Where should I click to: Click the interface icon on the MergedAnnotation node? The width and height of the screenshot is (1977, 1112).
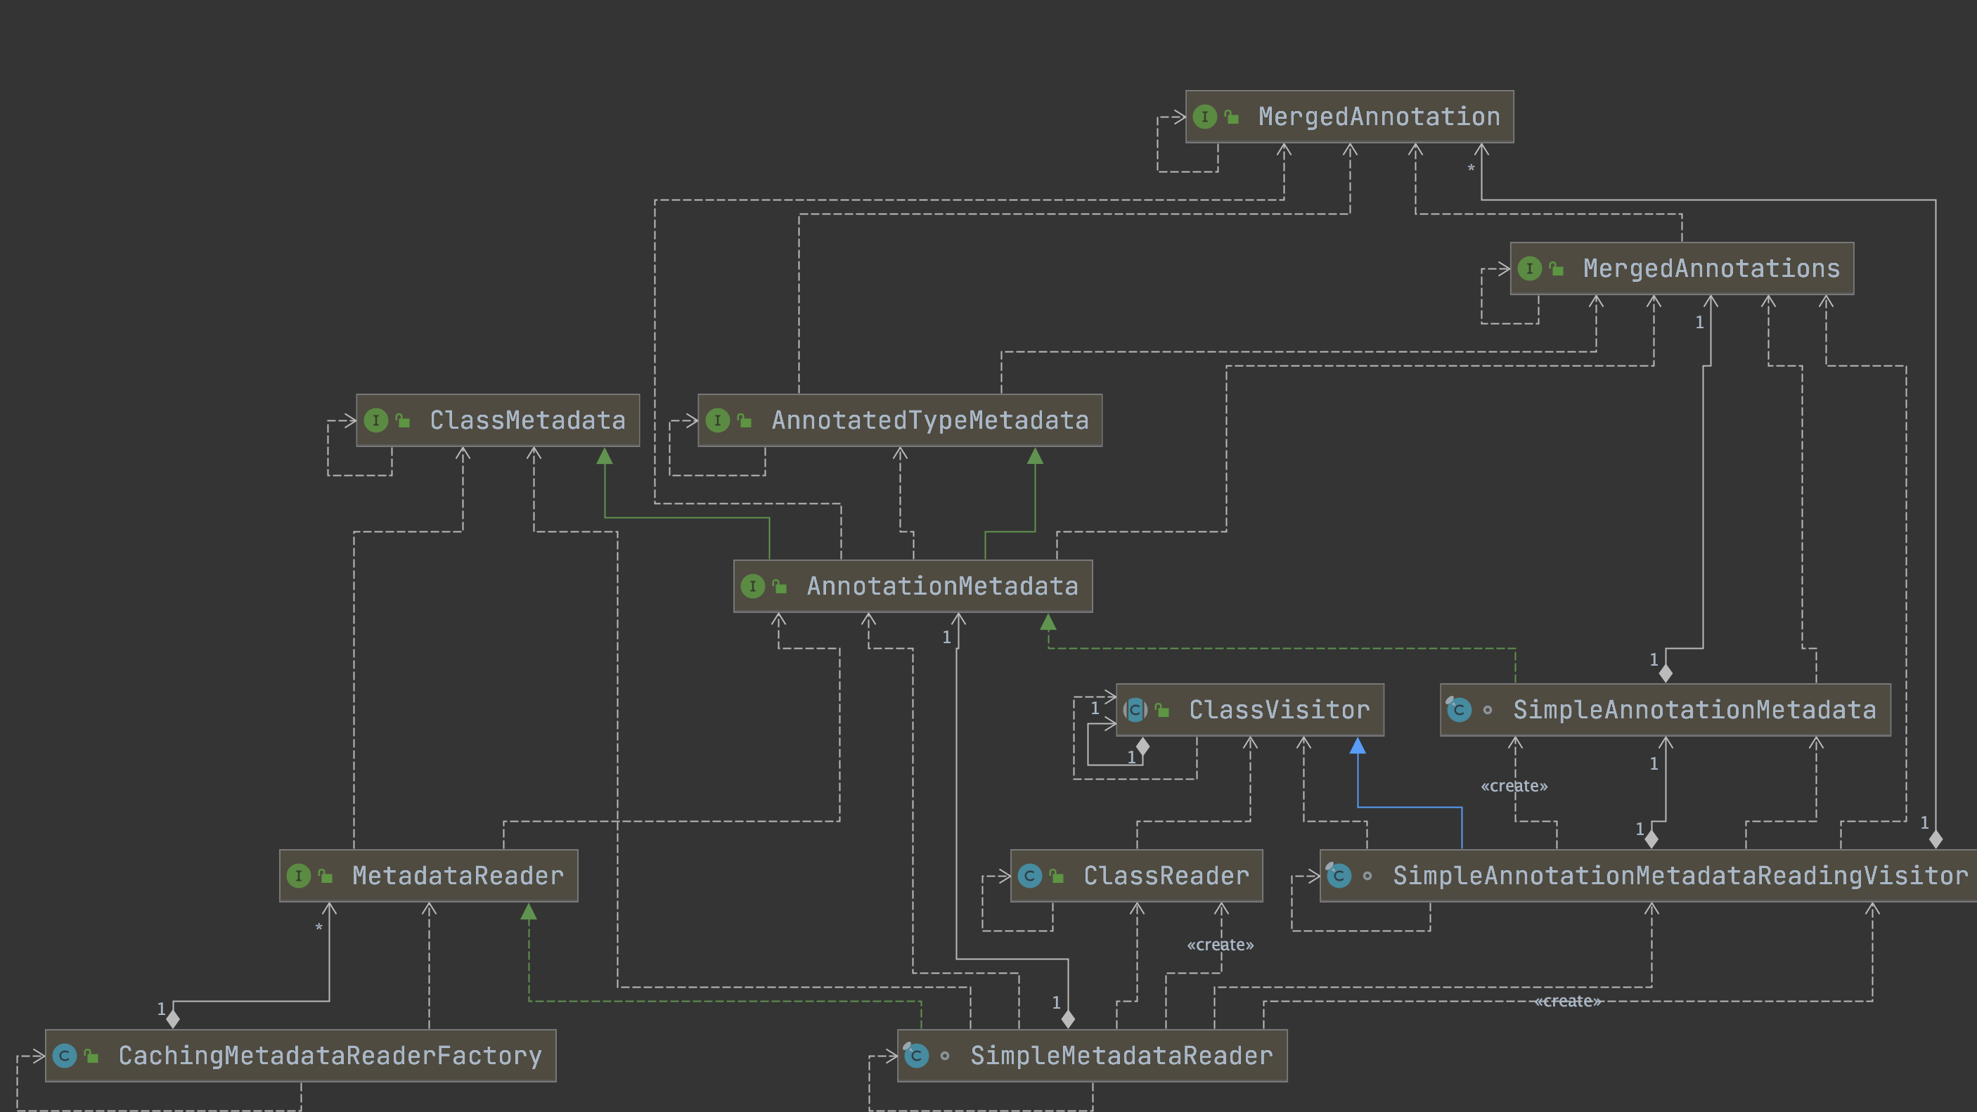[1205, 117]
